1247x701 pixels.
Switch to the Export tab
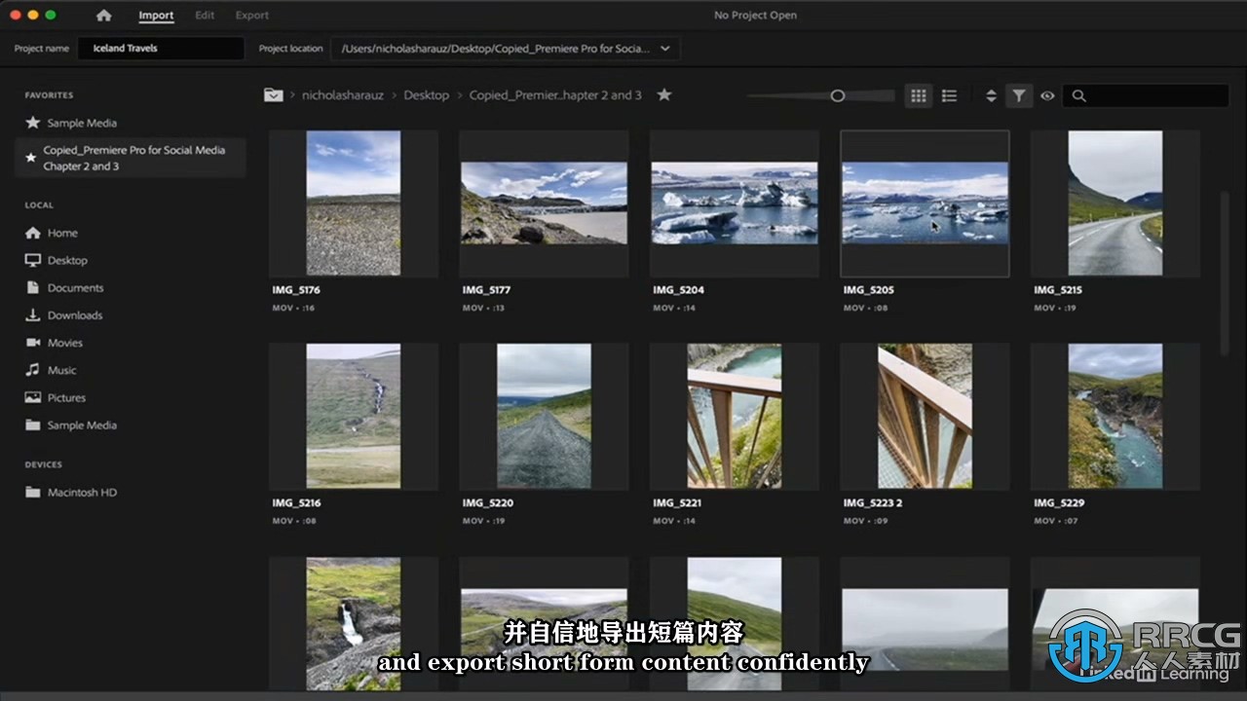pyautogui.click(x=252, y=16)
